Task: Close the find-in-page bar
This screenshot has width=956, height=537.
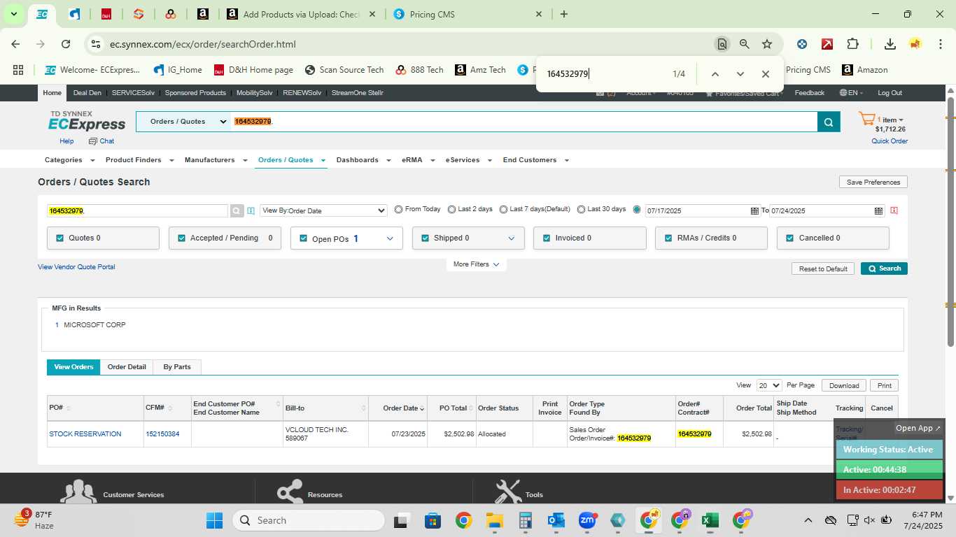Action: click(765, 74)
